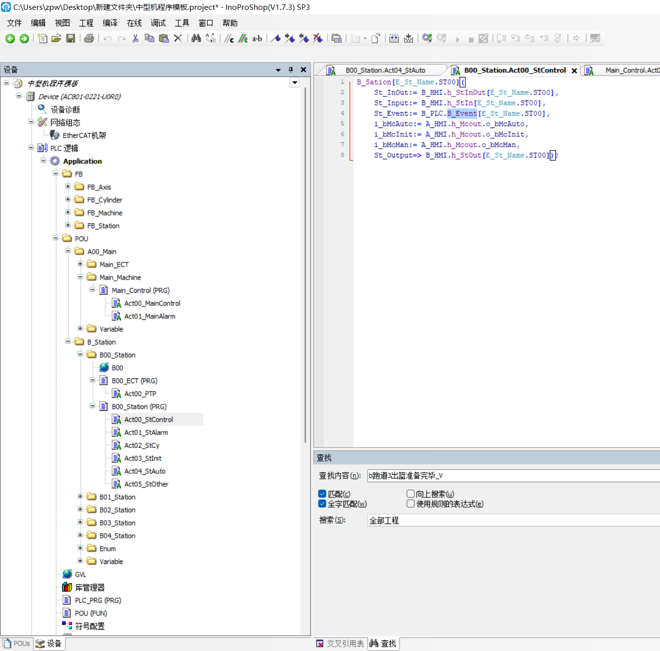
Task: Select PLC_PRG (PRG) in tree
Action: tap(98, 600)
